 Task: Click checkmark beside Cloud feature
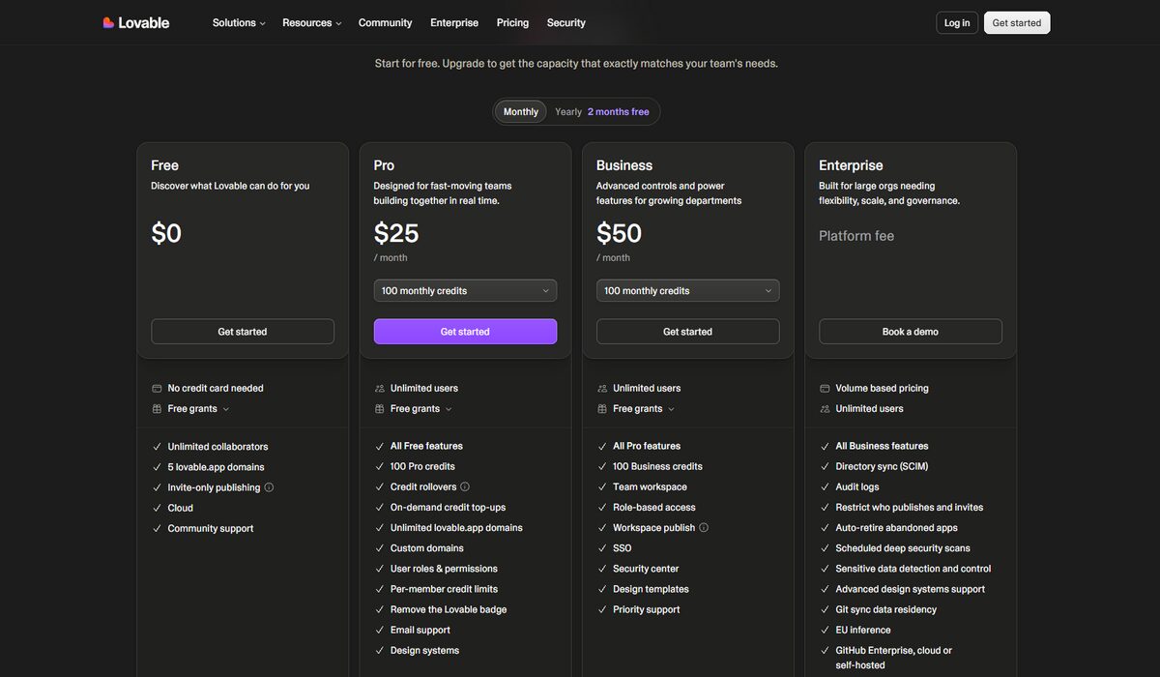tap(157, 508)
